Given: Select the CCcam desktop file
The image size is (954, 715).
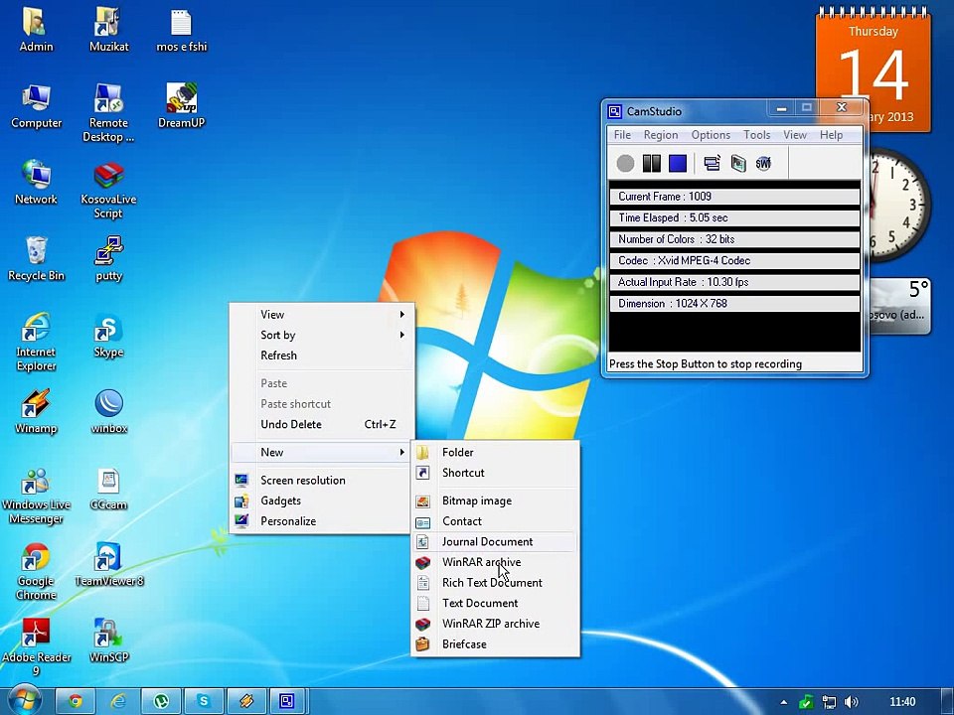Looking at the screenshot, I should pyautogui.click(x=109, y=489).
